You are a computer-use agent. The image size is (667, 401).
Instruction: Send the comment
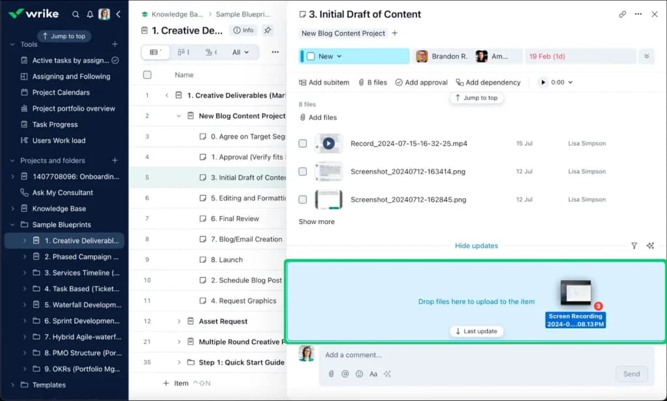pos(631,374)
